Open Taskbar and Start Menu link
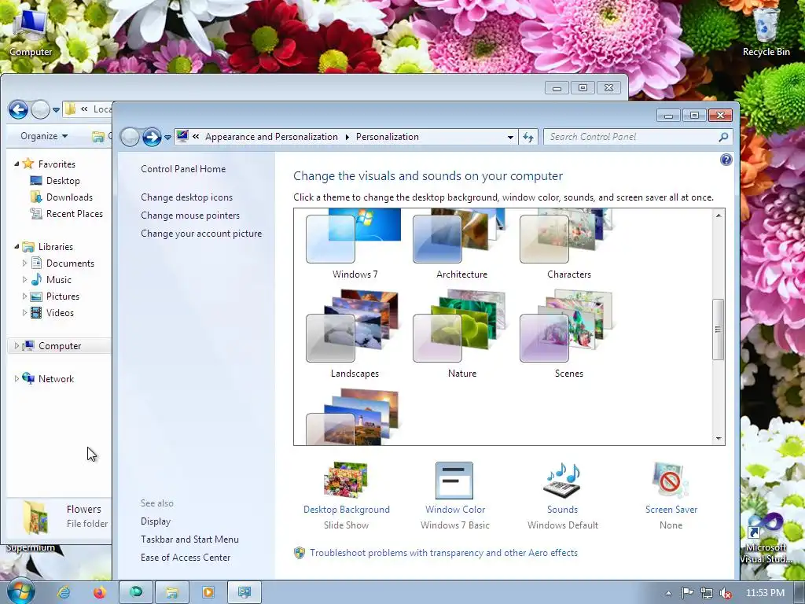This screenshot has height=604, width=805. 190,540
